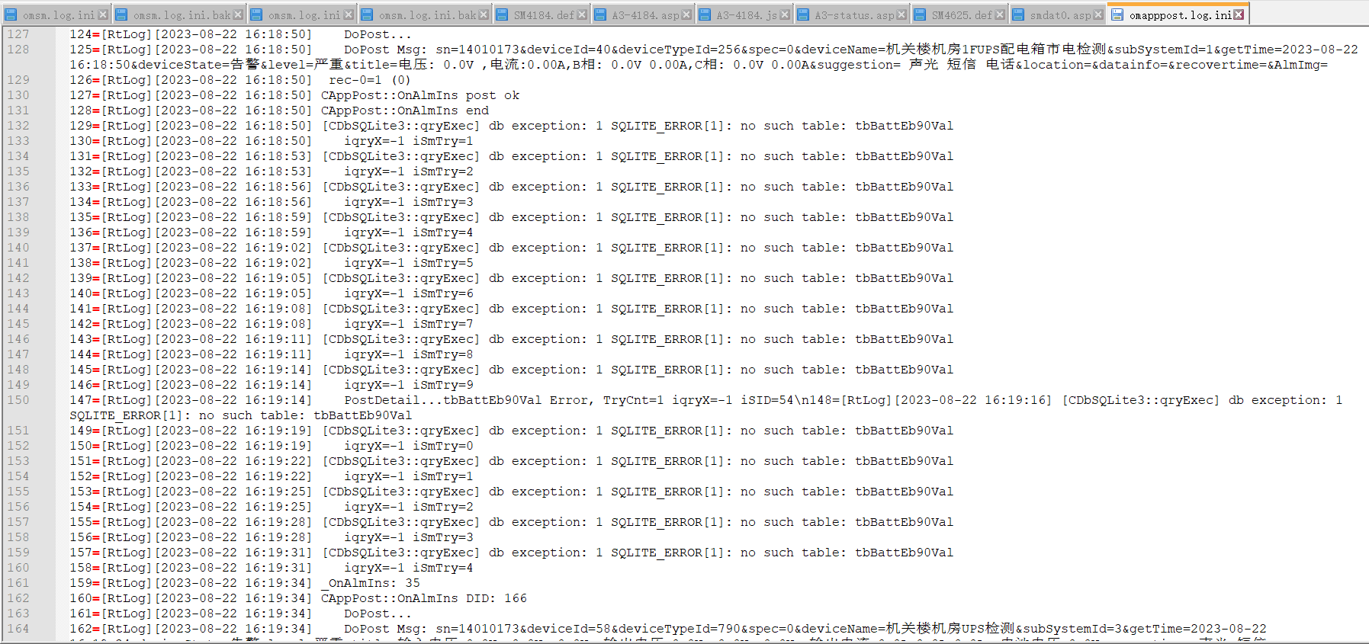Close the smdat0.asp tab

(x=1098, y=14)
